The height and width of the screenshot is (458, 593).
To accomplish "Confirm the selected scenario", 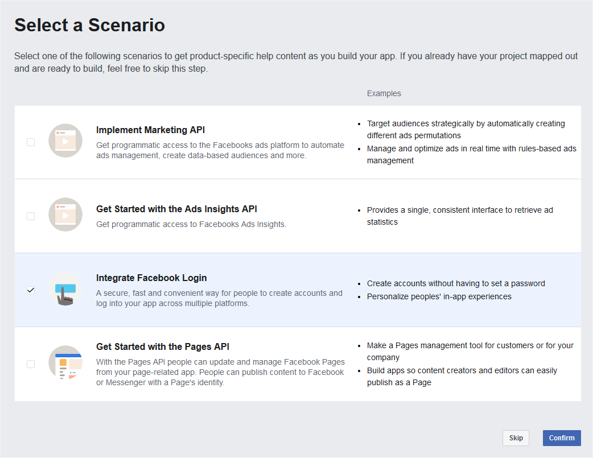I will 562,438.
